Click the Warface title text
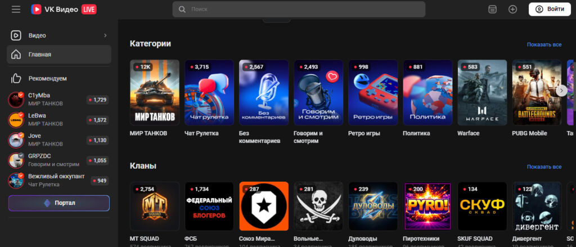 click(469, 133)
